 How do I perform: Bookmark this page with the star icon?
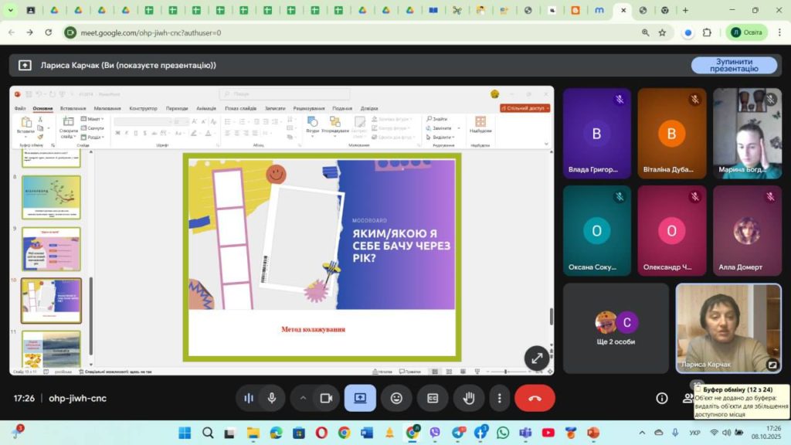[x=662, y=32]
